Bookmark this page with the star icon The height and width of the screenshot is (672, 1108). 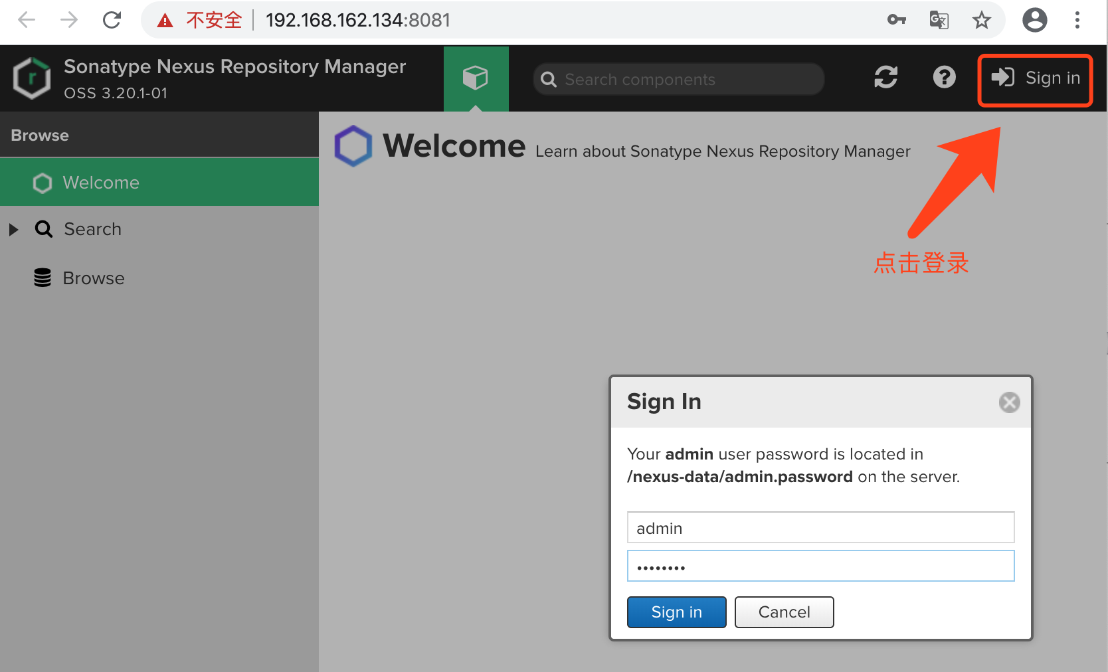click(981, 20)
